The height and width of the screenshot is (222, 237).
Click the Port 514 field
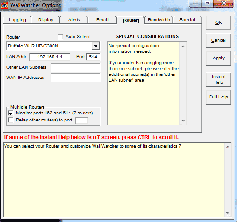tap(93, 57)
